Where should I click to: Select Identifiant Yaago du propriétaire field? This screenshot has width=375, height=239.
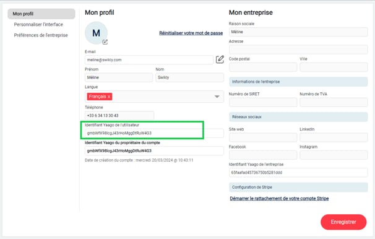154,150
